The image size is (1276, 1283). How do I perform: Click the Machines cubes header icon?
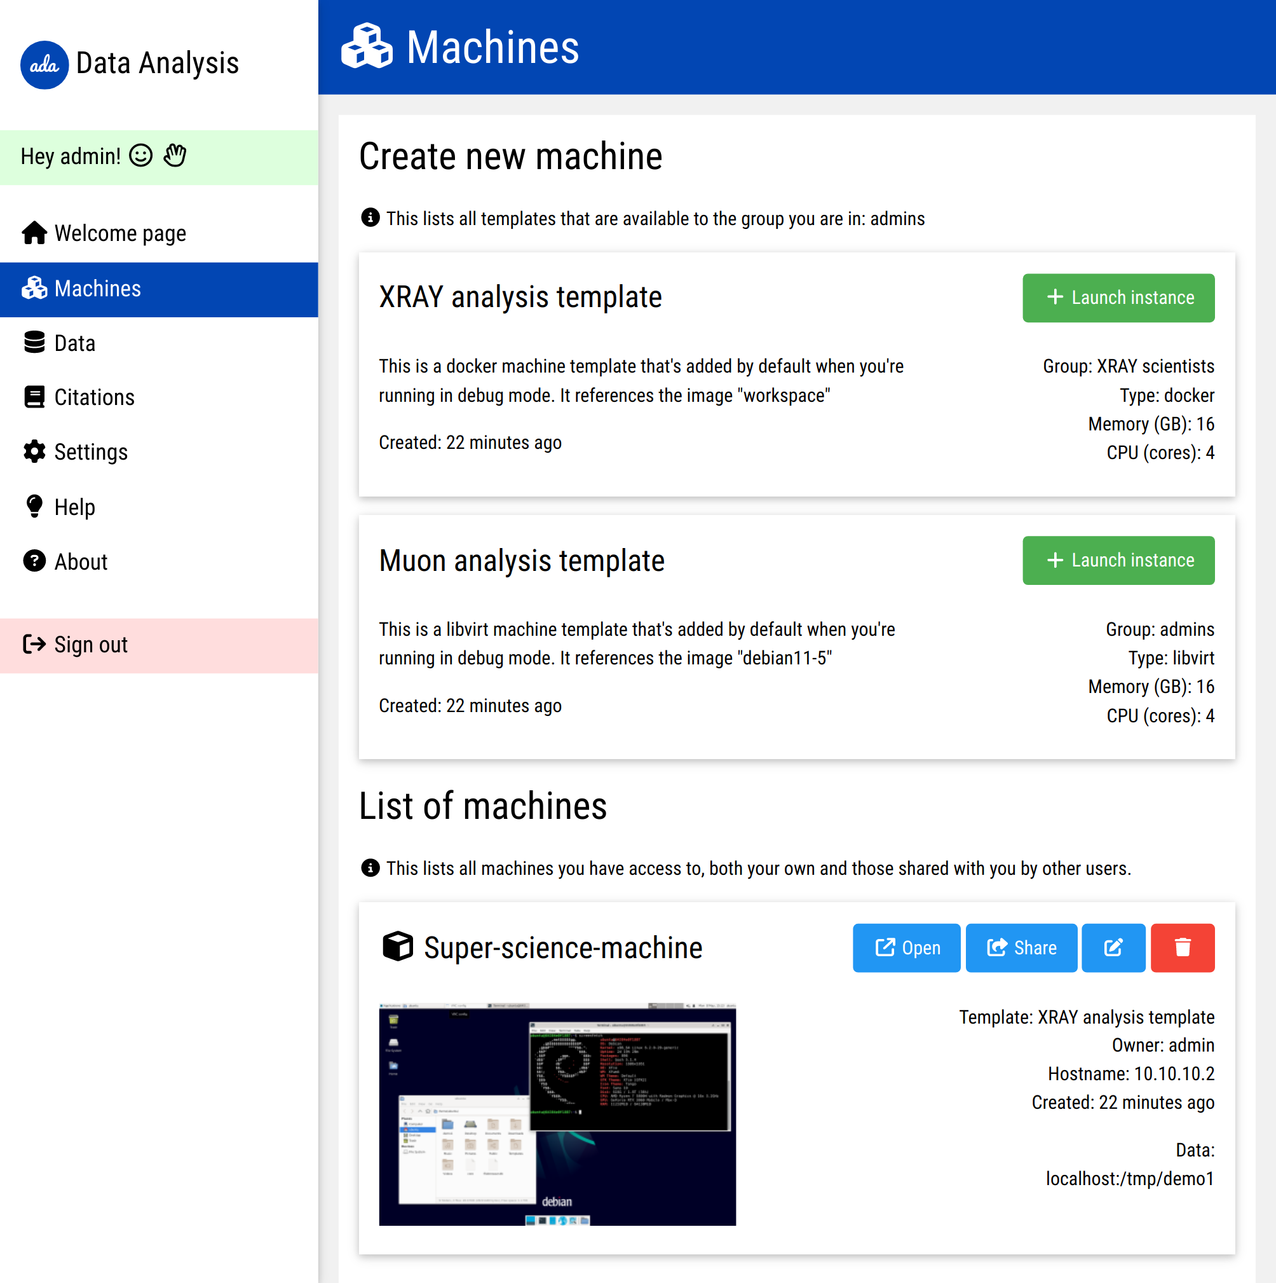(x=367, y=46)
